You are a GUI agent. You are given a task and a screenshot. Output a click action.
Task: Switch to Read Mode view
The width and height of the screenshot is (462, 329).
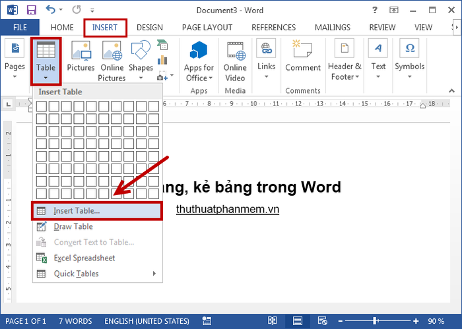(272, 321)
